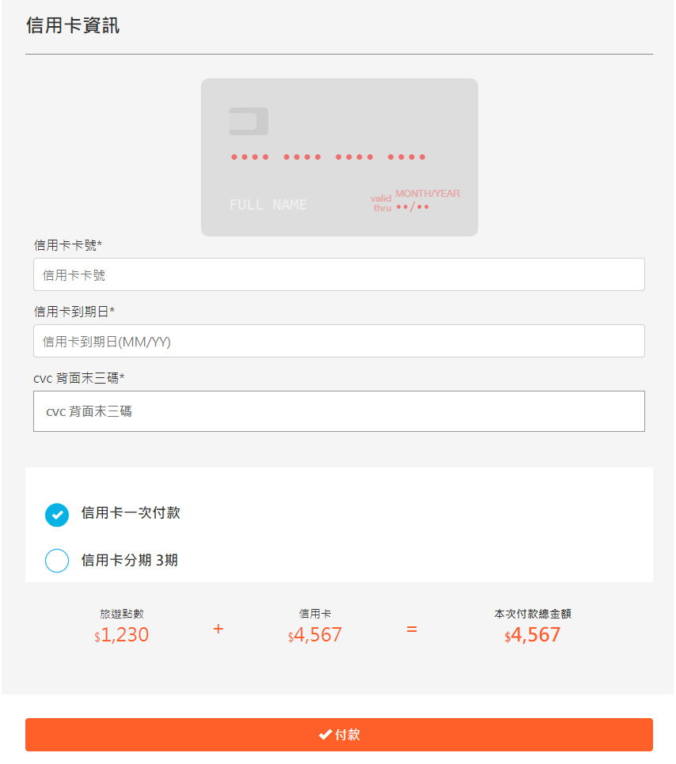Click the checkmark icon on 付款 button
676x764 pixels.
coord(325,734)
